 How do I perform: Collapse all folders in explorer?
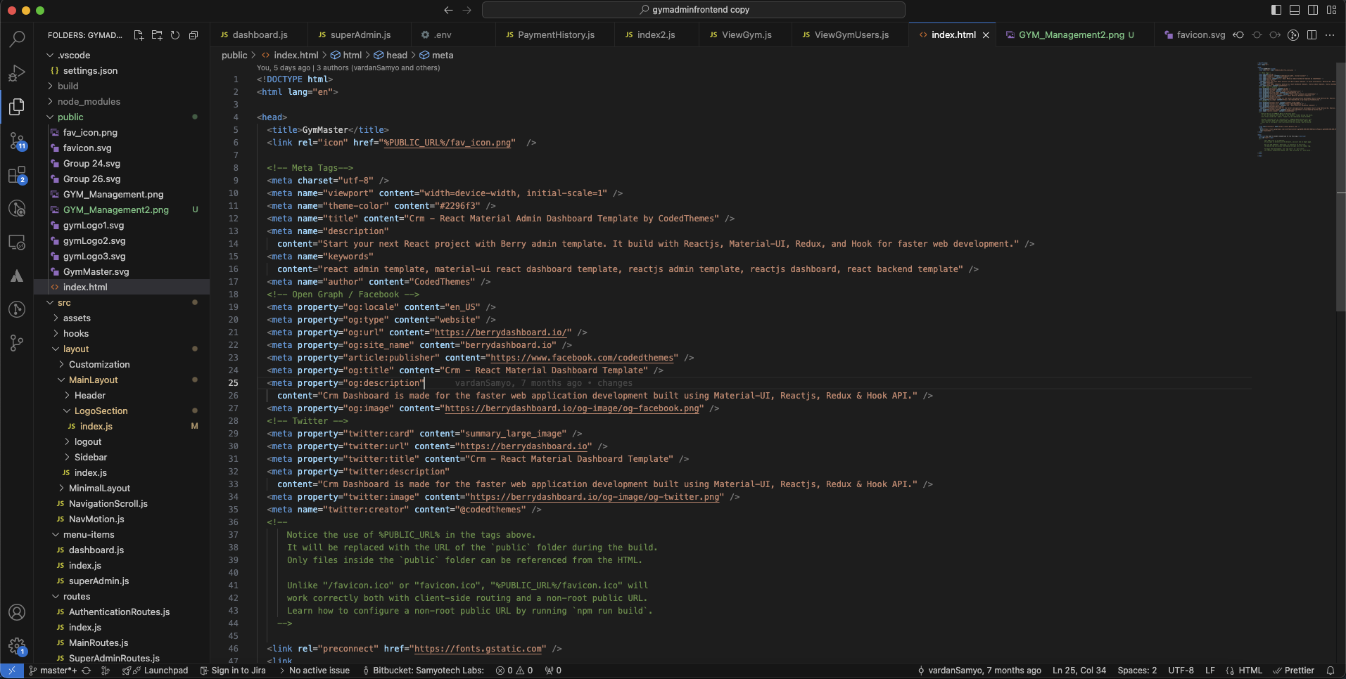click(x=193, y=35)
